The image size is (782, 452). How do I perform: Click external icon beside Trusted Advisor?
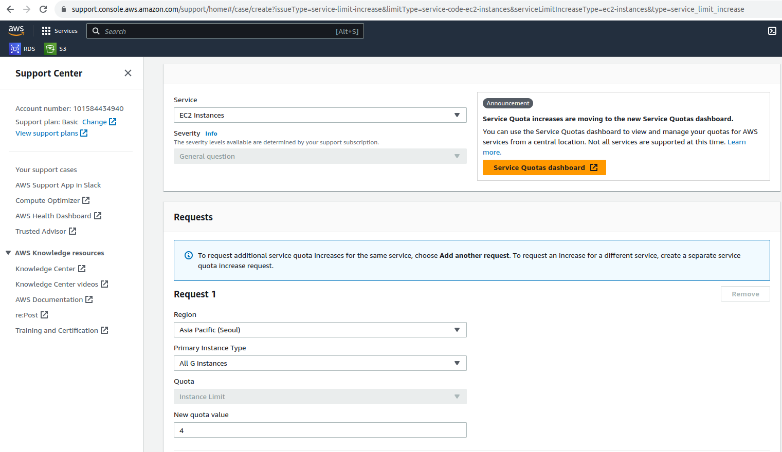72,231
